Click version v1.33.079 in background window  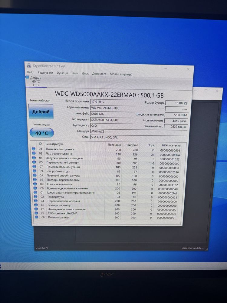(42, 248)
